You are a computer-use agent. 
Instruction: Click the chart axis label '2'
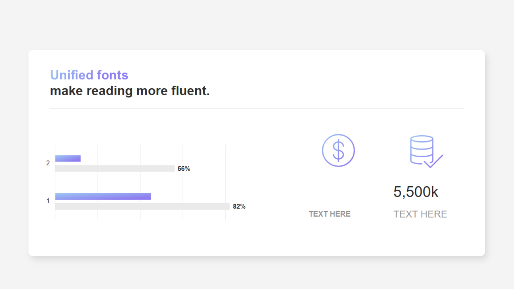click(48, 163)
